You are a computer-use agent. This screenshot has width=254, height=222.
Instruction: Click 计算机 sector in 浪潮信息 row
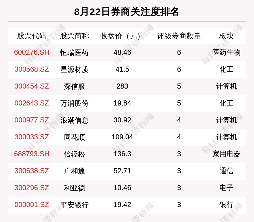point(226,120)
